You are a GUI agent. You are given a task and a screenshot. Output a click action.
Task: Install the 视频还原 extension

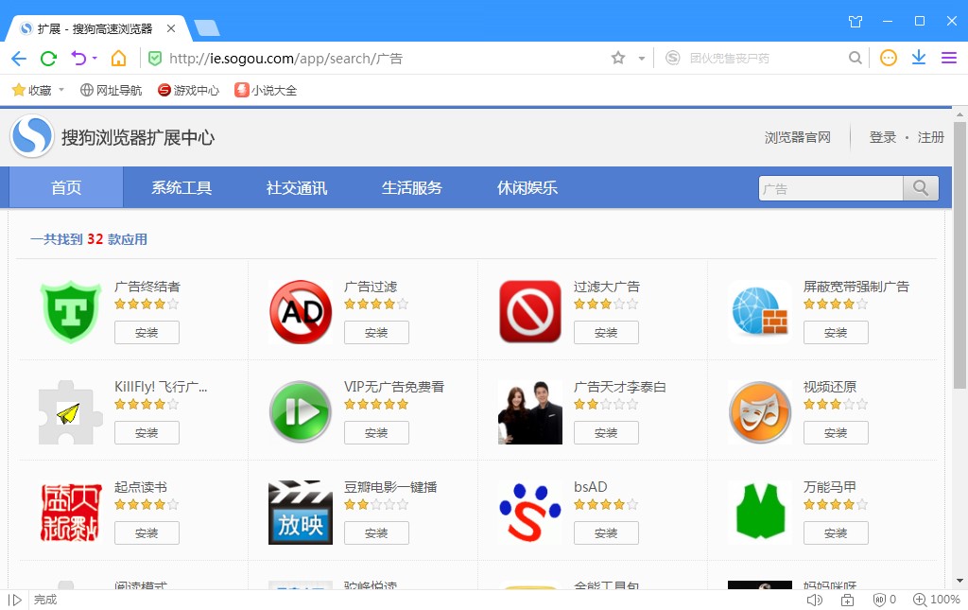[x=836, y=433]
